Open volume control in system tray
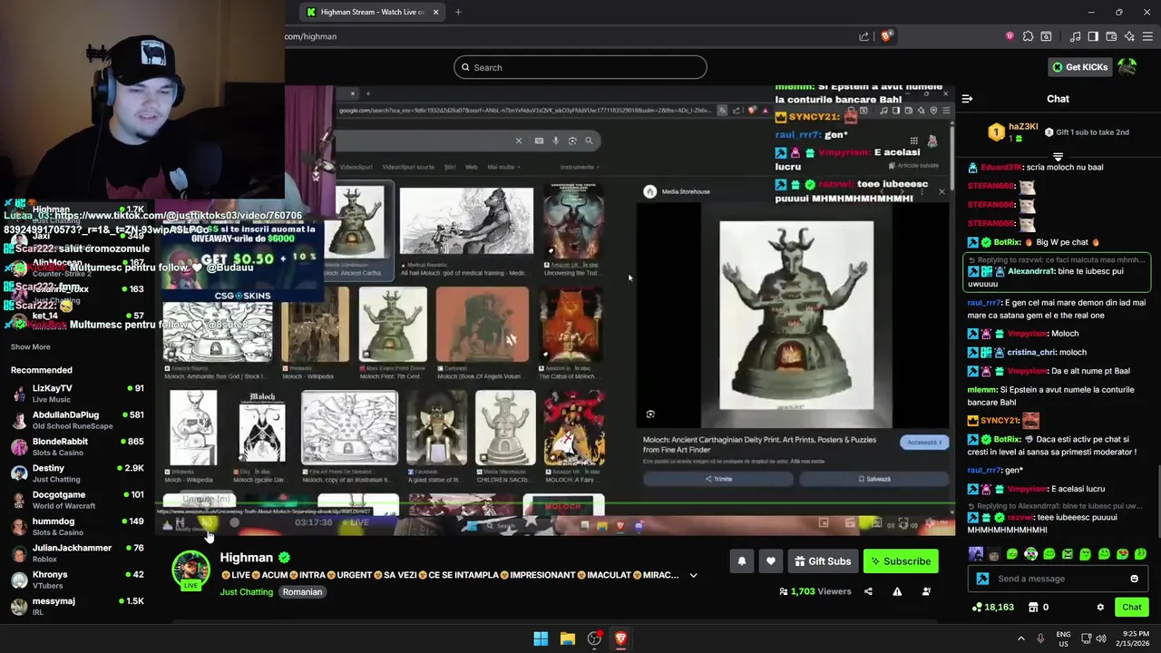This screenshot has width=1161, height=653. pyautogui.click(x=1101, y=638)
